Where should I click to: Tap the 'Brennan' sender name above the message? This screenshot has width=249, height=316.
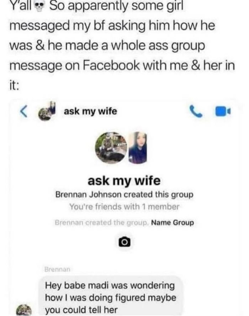(57, 269)
